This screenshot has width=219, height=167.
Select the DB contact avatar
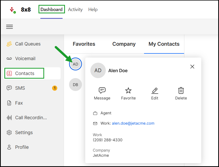[x=75, y=85]
